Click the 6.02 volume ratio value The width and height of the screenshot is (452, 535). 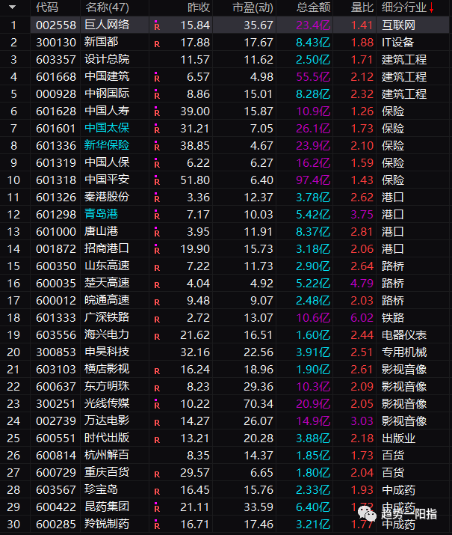point(362,318)
